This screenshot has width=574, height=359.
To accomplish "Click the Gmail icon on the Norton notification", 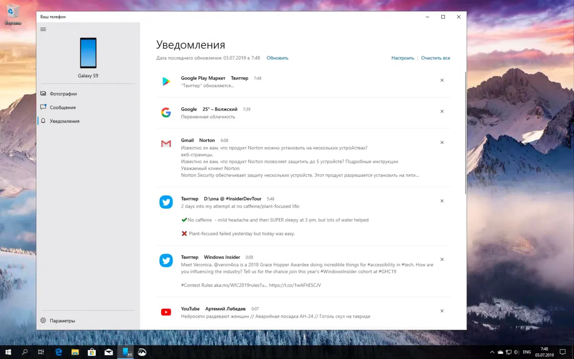I will click(166, 143).
